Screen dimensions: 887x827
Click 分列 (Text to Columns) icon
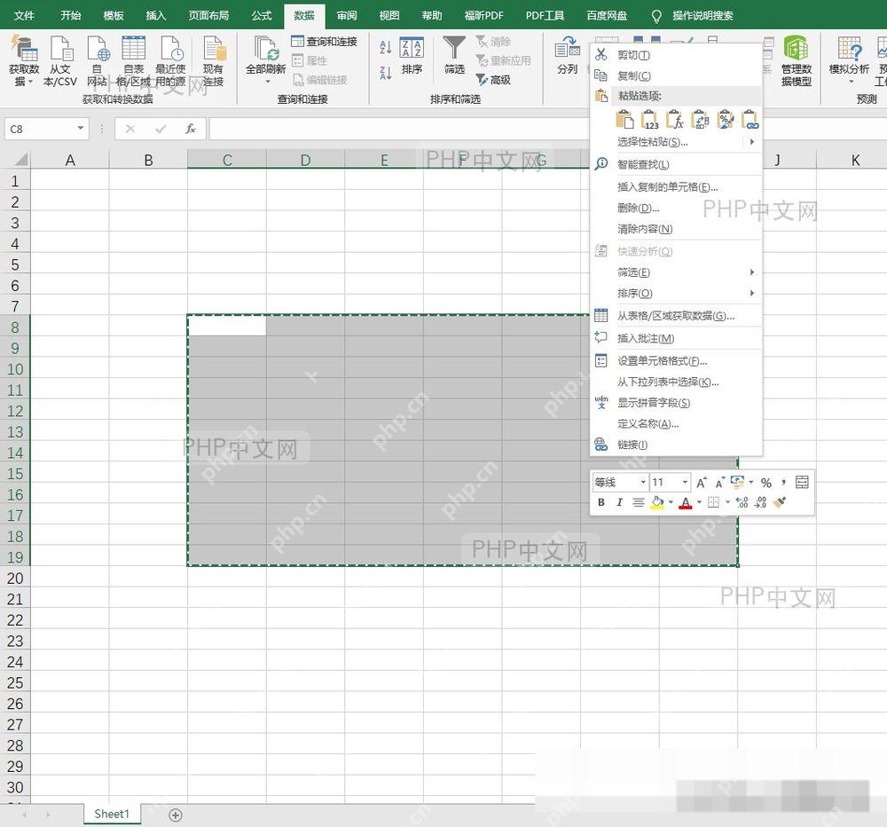(x=568, y=56)
